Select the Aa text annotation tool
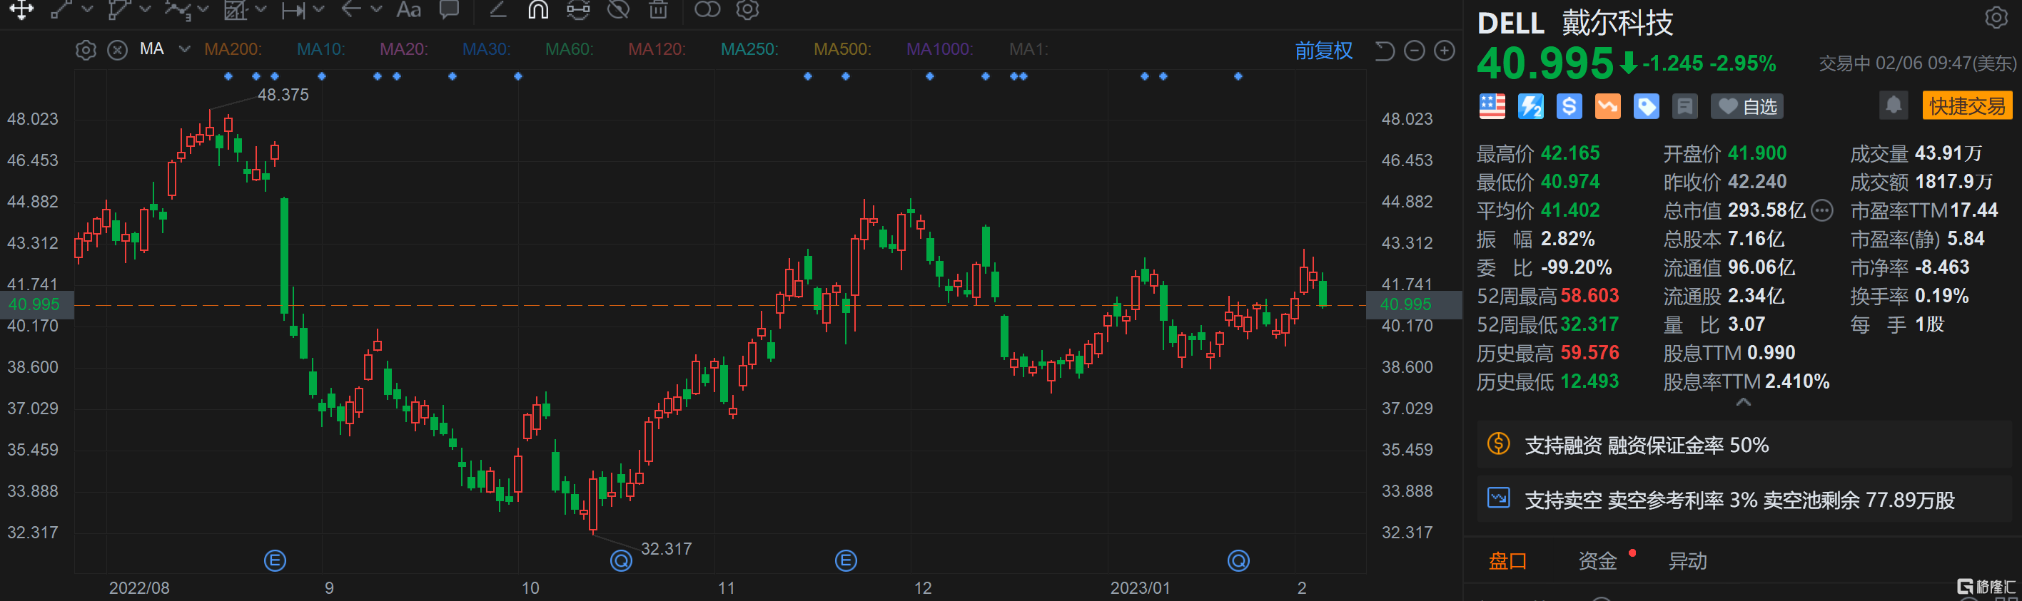 point(408,9)
